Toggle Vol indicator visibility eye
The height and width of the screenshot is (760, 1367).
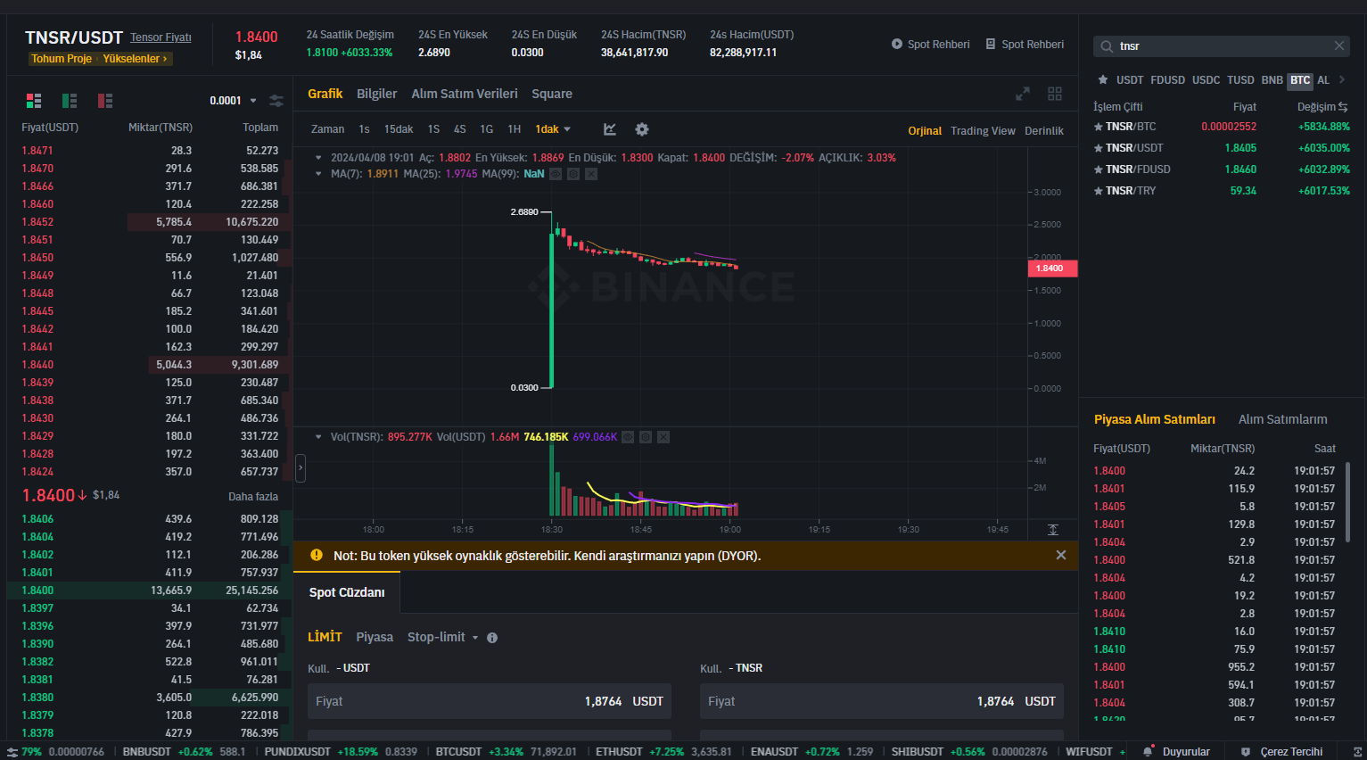628,437
